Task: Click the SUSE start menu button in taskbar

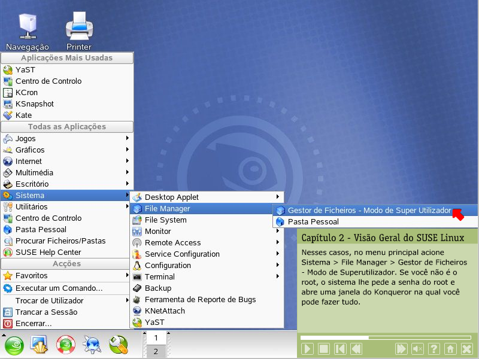Action: coord(14,345)
